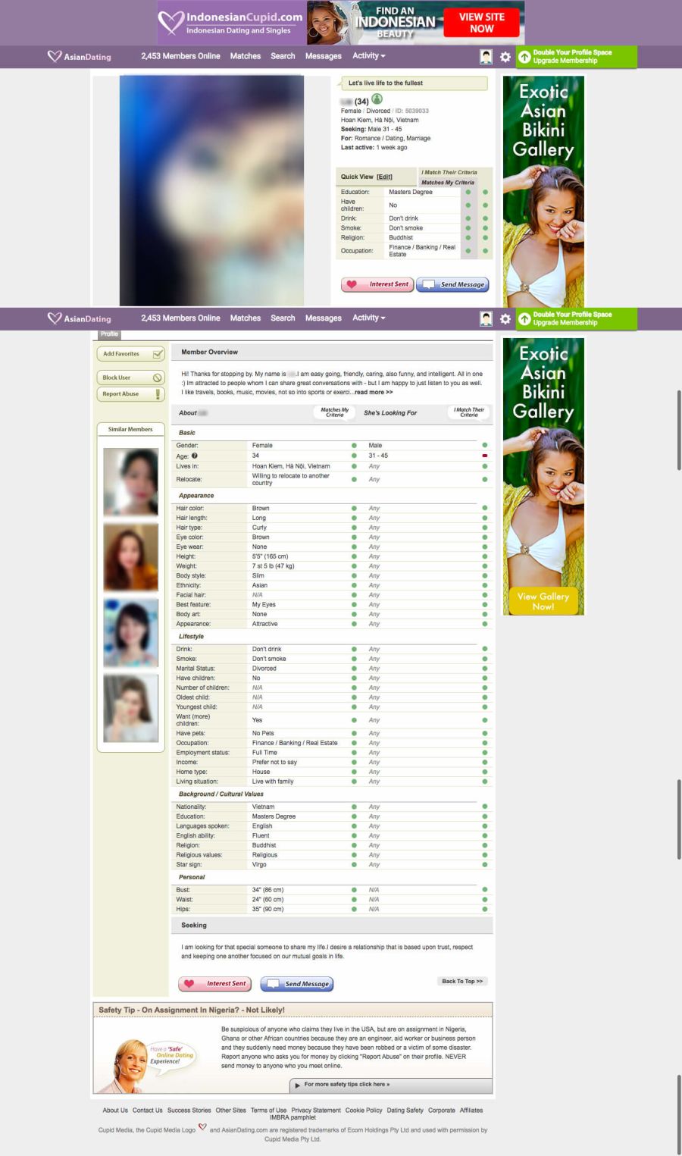The height and width of the screenshot is (1156, 682).
Task: Click the Quick View Edit link
Action: pyautogui.click(x=385, y=177)
